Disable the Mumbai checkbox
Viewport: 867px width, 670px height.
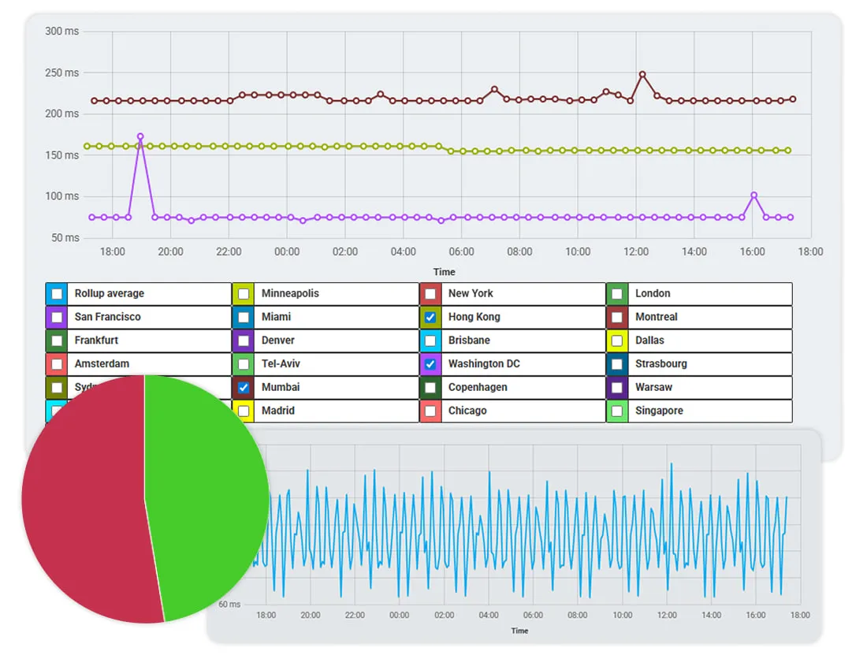coord(243,387)
